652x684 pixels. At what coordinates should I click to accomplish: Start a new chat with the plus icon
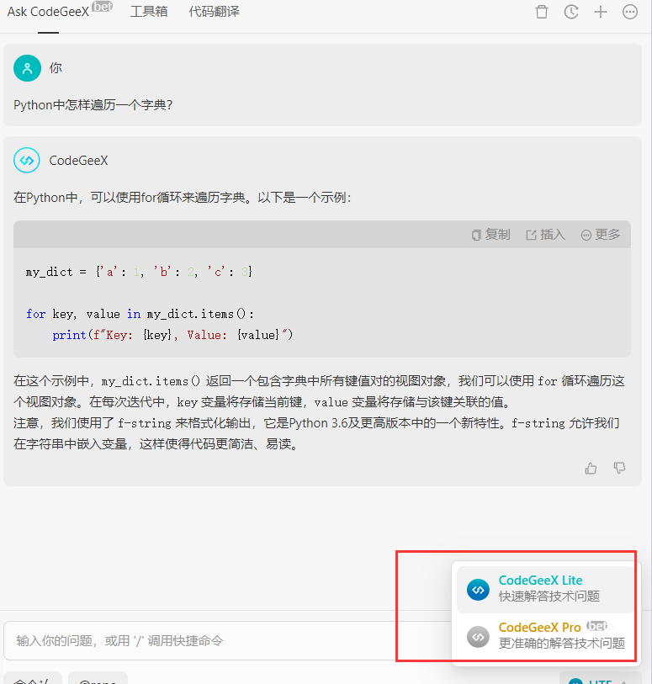(601, 12)
